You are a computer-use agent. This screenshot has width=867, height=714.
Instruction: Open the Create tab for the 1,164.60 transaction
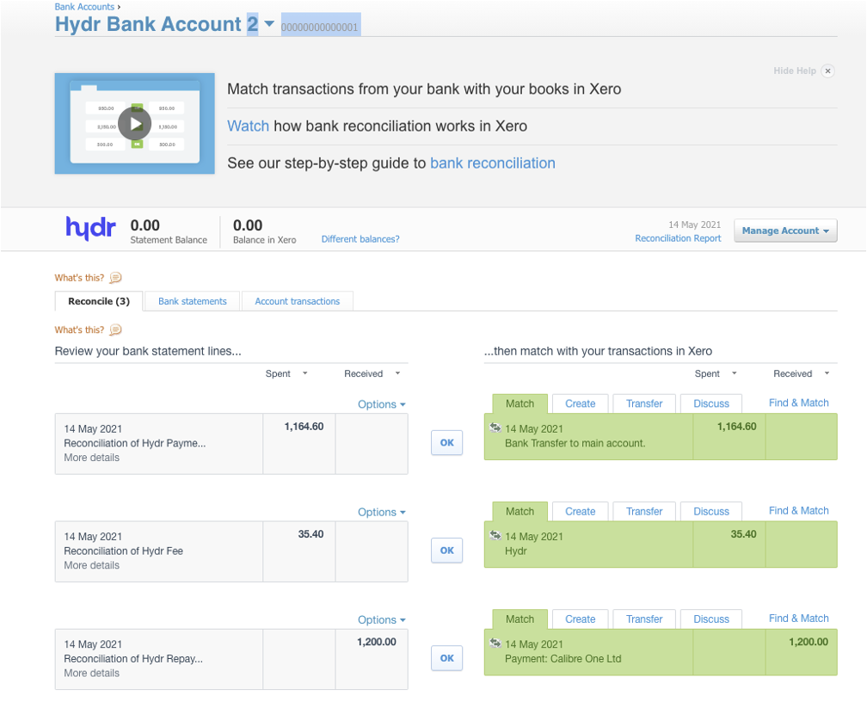580,403
